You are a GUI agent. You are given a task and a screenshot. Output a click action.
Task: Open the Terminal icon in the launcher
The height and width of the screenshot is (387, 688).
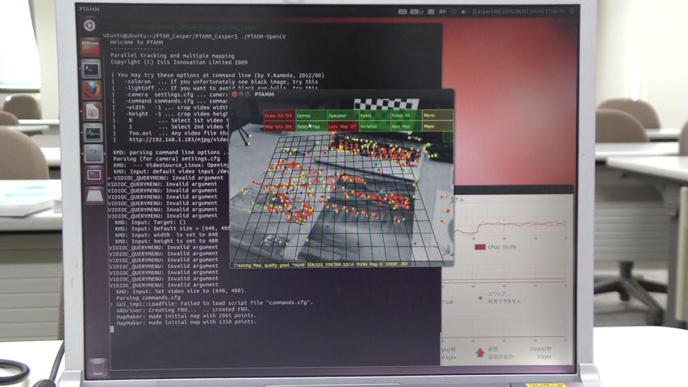click(x=91, y=69)
